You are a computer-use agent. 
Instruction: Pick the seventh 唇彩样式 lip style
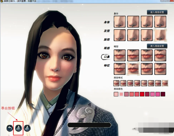158,83
